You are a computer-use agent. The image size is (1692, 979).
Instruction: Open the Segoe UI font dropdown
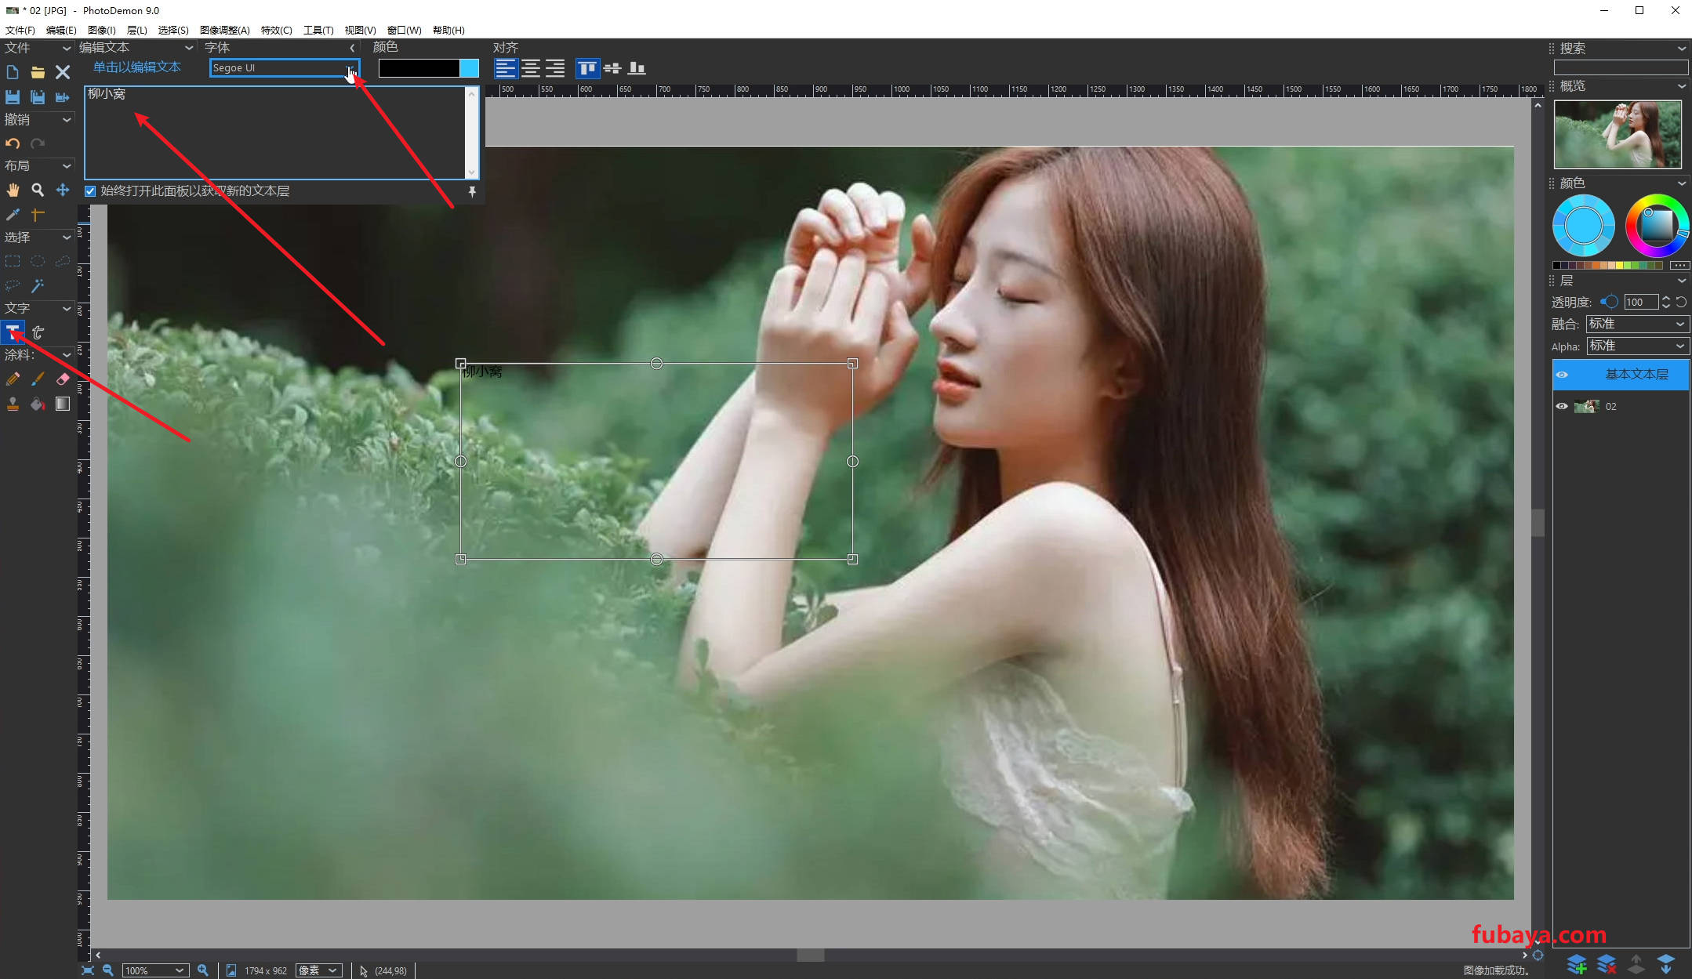coord(285,68)
